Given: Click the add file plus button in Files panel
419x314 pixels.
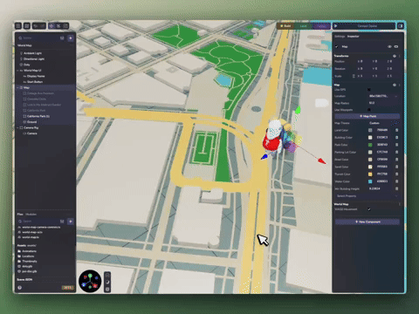Looking at the screenshot, I should tap(71, 222).
